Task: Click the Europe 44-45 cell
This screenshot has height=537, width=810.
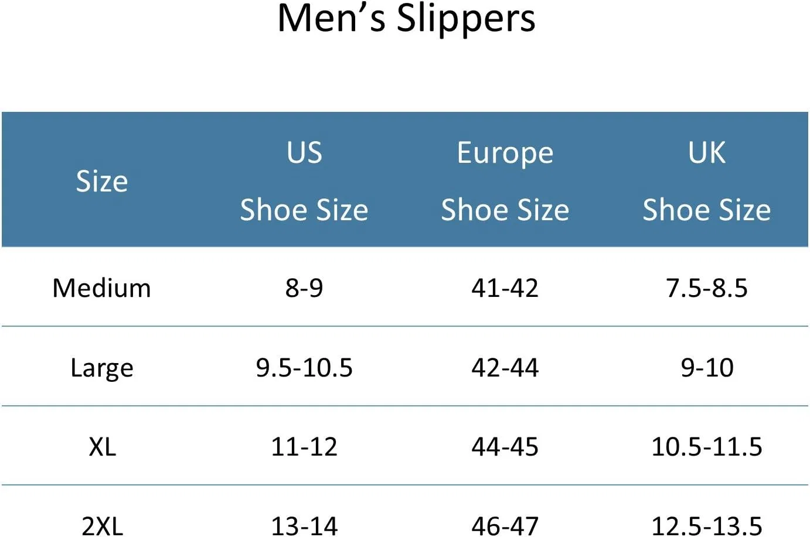Action: [505, 447]
